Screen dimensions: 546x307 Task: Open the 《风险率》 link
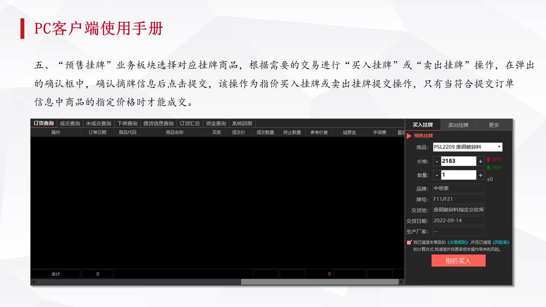click(x=501, y=242)
